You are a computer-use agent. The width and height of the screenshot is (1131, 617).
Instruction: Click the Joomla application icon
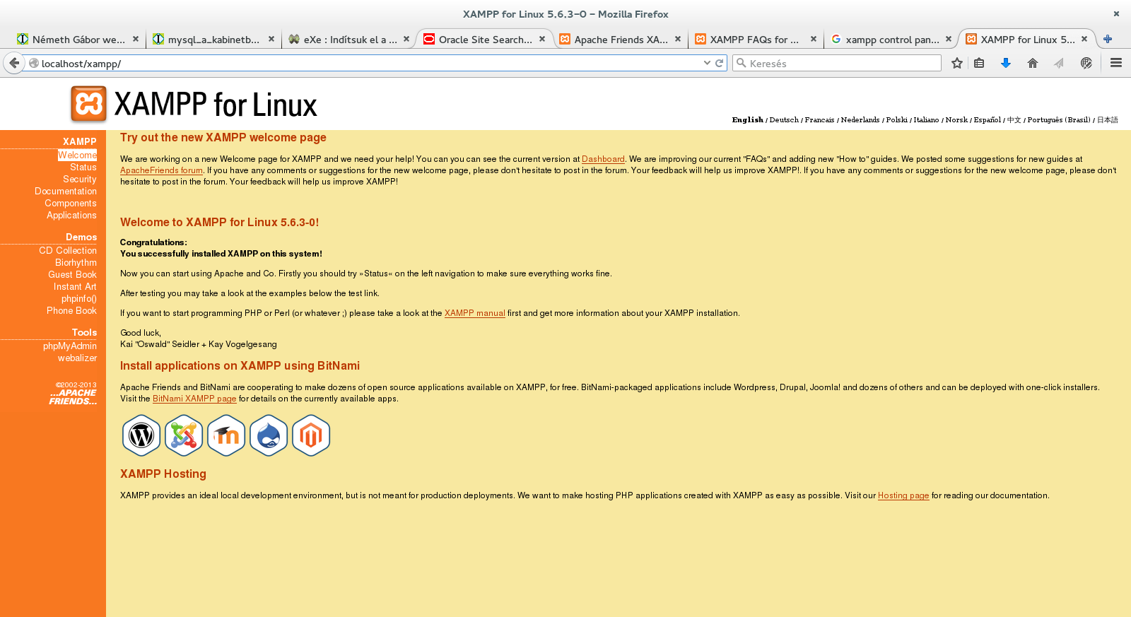pyautogui.click(x=184, y=435)
